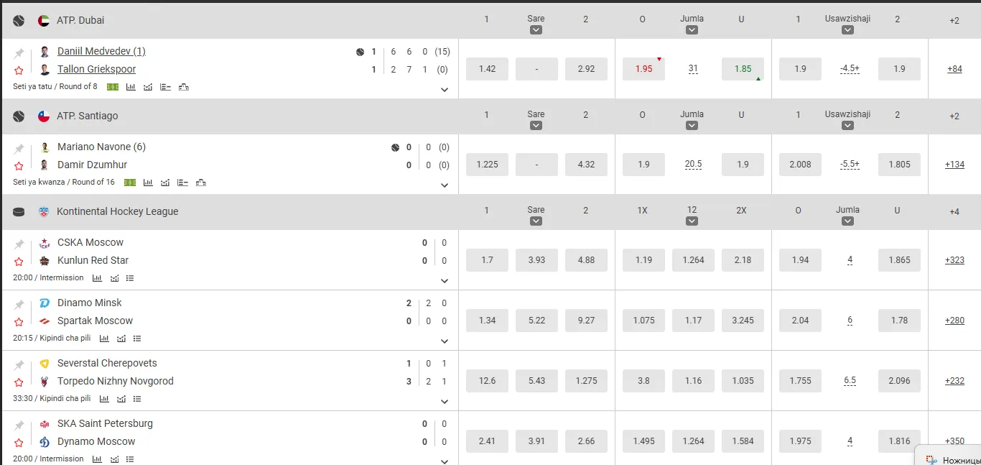The height and width of the screenshot is (465, 981).
Task: Show standings podium icon for Navone match
Action: tap(200, 183)
